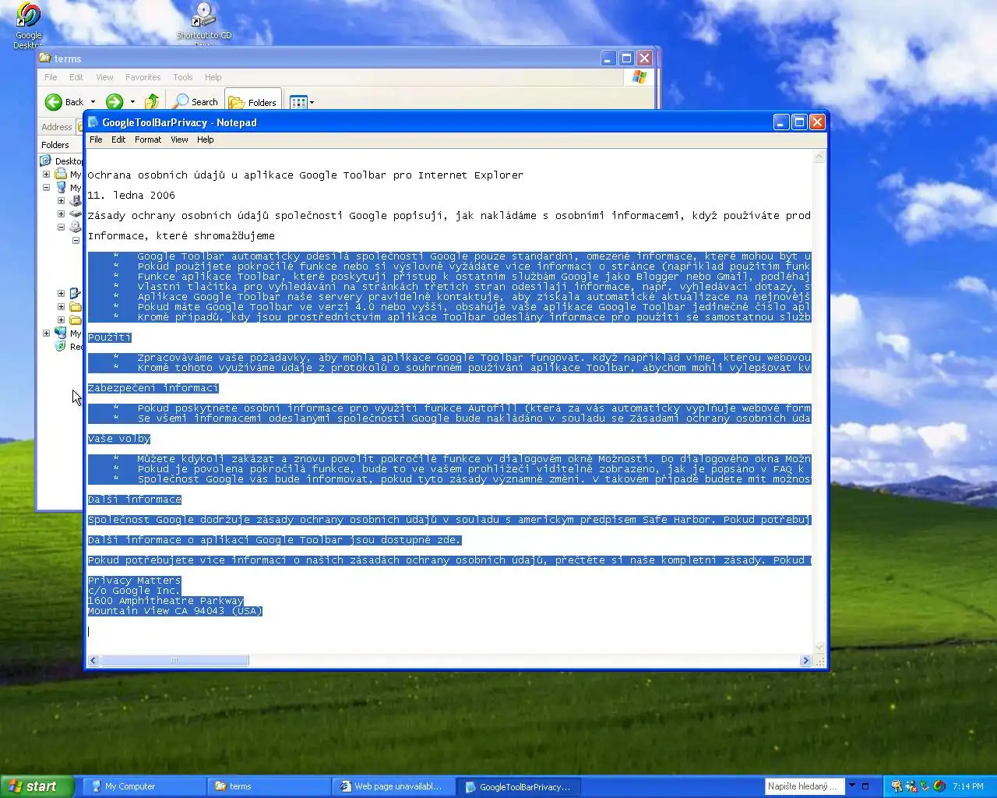
Task: Open Notepad Format menu
Action: click(x=148, y=139)
